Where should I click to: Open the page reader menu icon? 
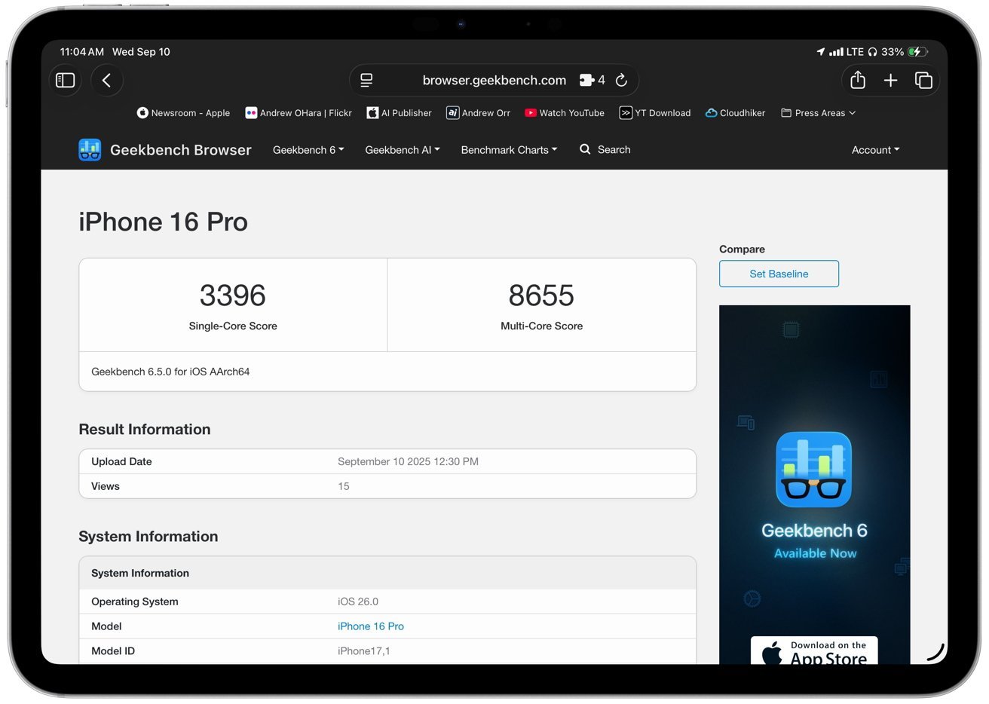(x=367, y=80)
